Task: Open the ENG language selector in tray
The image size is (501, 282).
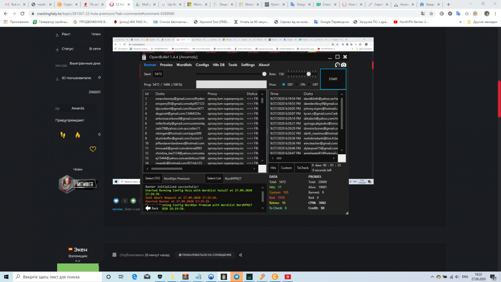Action: coord(465,276)
